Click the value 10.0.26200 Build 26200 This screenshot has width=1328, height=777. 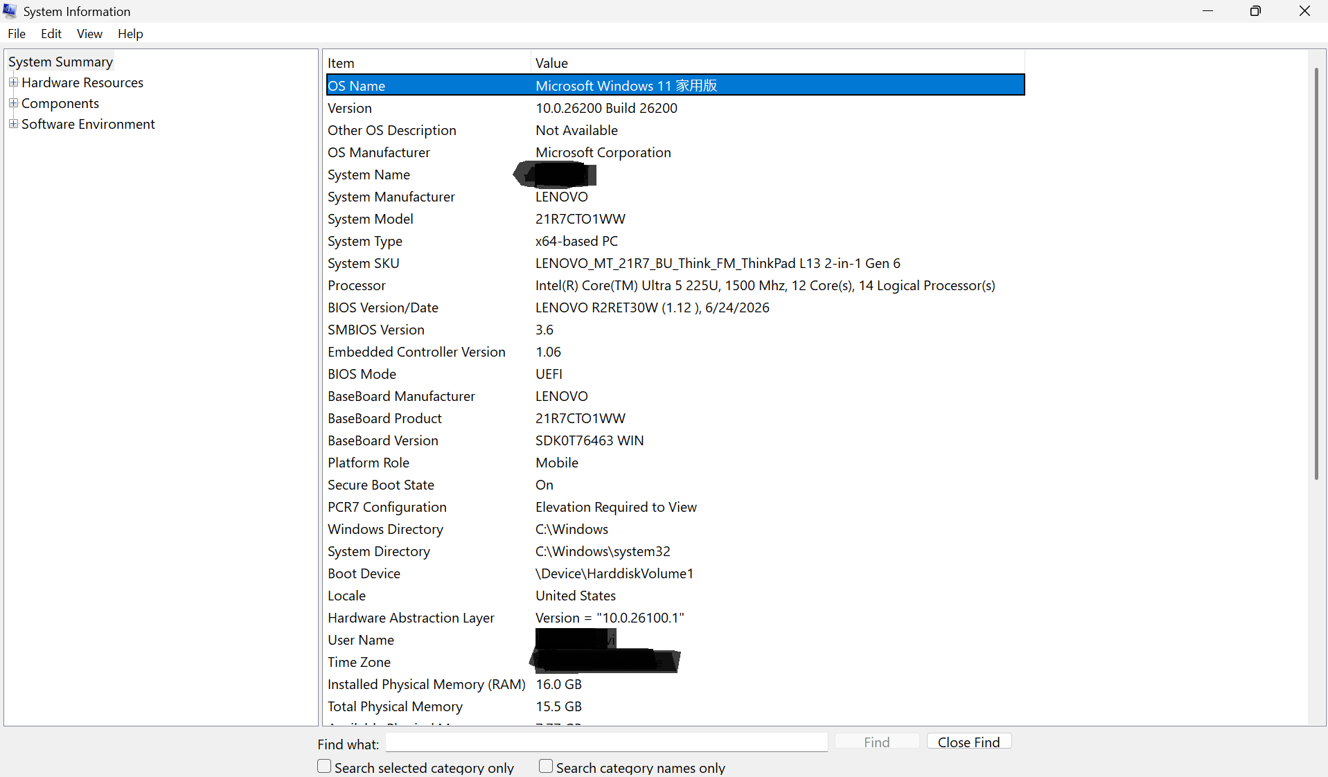click(x=606, y=108)
